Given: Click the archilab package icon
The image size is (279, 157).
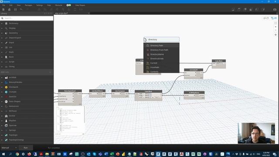Looking at the screenshot, I should point(6,78).
